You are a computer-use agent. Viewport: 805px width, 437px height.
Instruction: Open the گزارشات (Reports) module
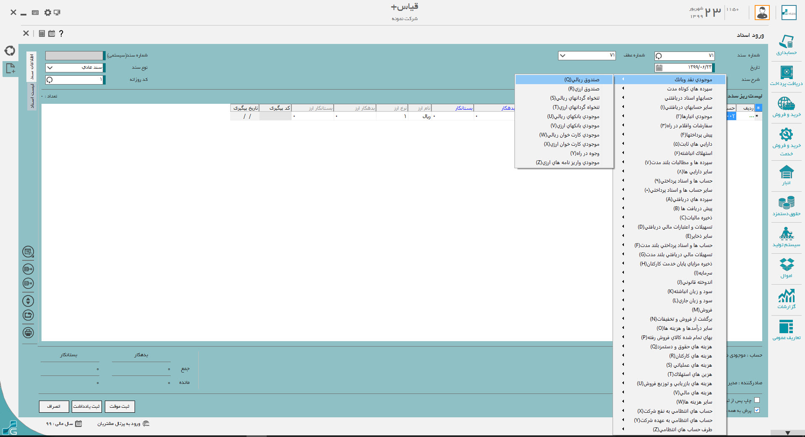[x=786, y=299]
